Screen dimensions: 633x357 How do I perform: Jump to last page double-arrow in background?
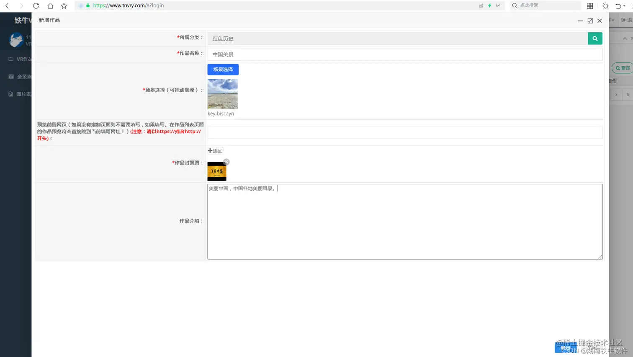click(628, 95)
